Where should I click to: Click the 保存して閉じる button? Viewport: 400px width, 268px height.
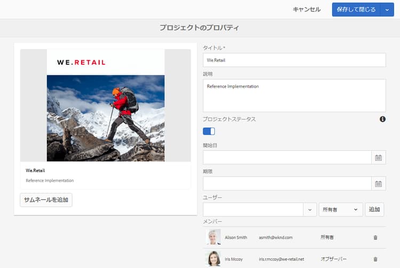click(x=356, y=10)
